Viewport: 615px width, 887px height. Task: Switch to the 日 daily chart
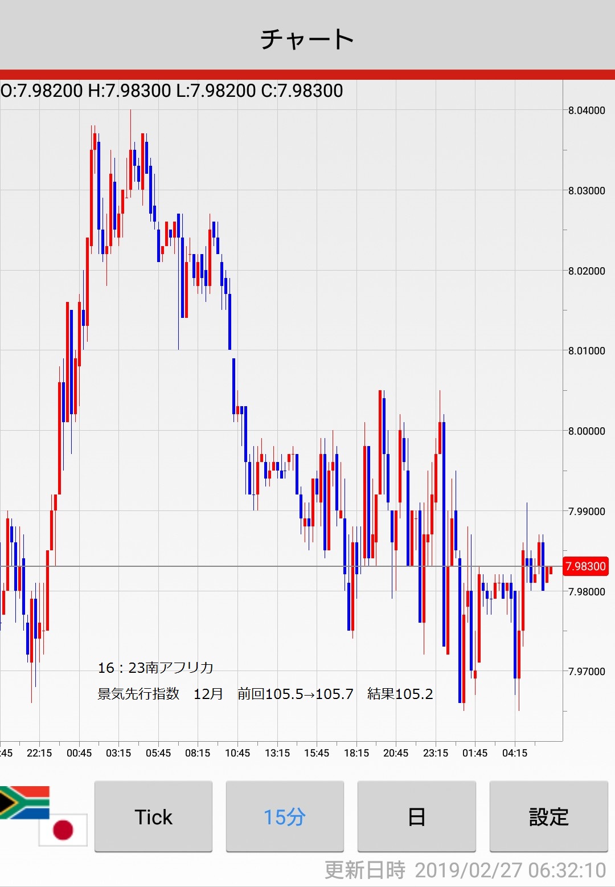pos(416,816)
